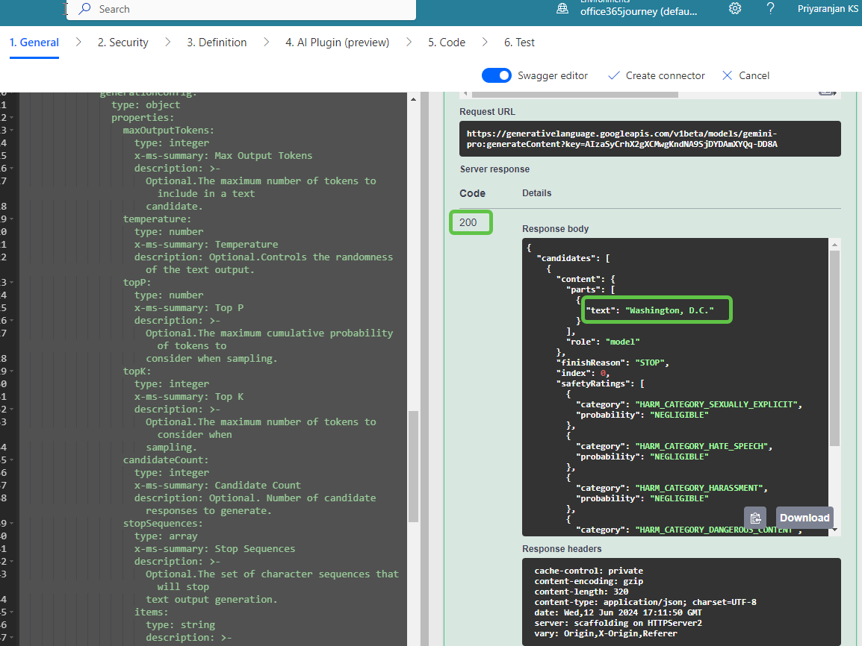This screenshot has width=862, height=646.
Task: Select the 5. Code step
Action: click(446, 43)
